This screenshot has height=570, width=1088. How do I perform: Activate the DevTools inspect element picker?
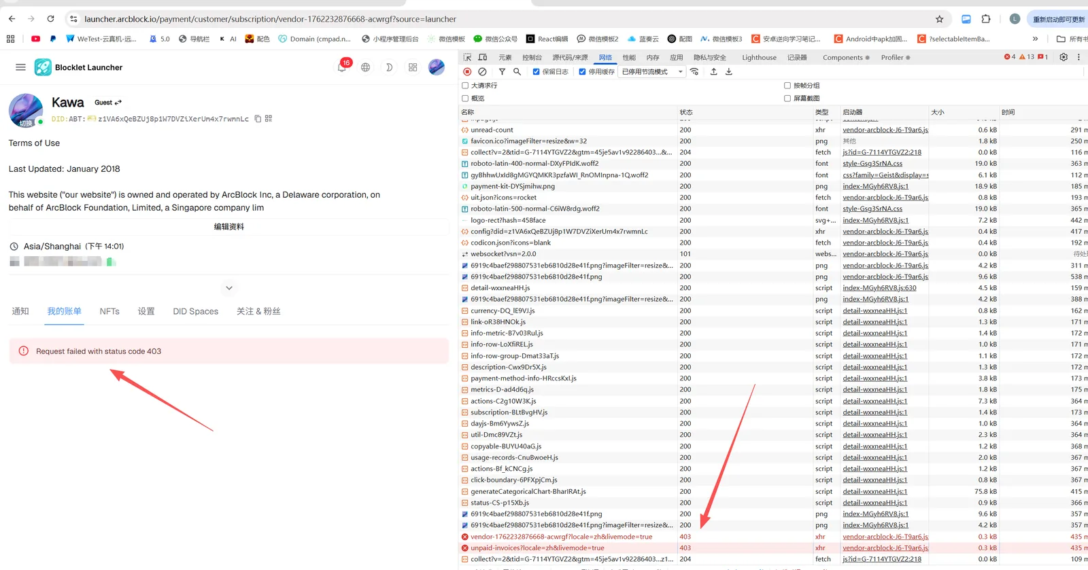pyautogui.click(x=467, y=58)
